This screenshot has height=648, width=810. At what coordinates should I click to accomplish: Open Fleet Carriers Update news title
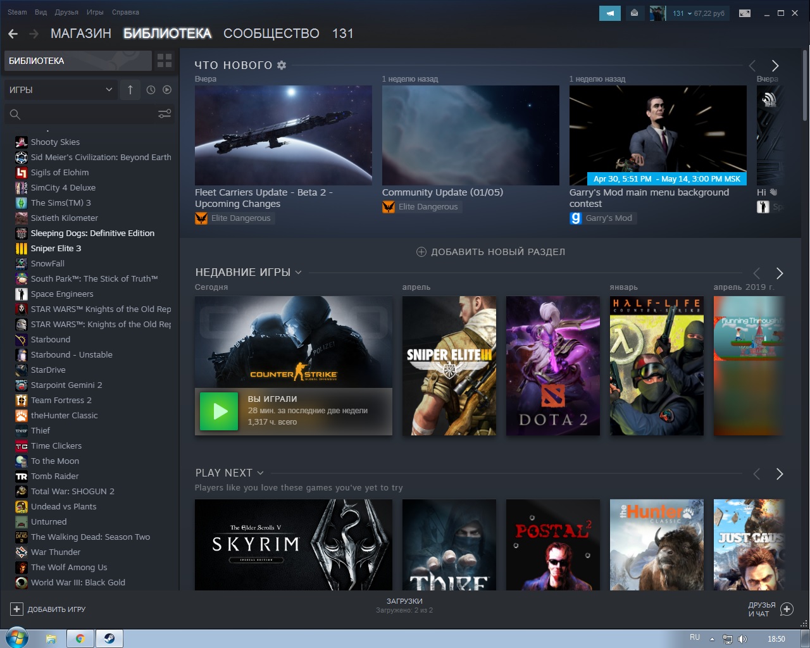263,198
